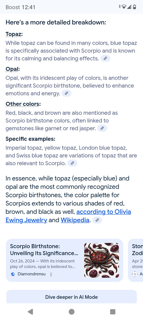Viewport: 143px width, 320px height.
Task: Open the partially visible next source card
Action: (136, 260)
